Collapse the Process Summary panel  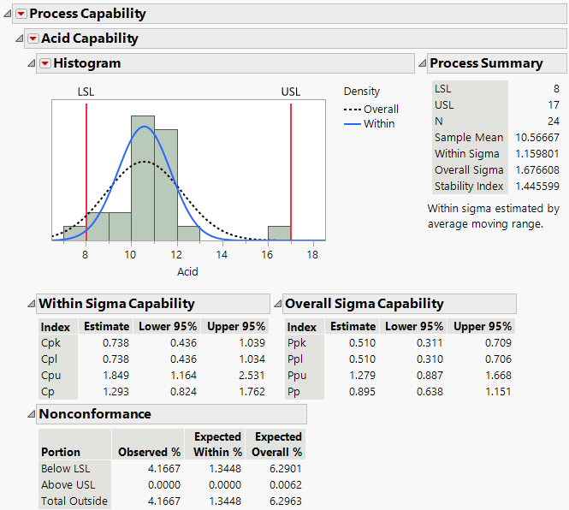tap(421, 63)
